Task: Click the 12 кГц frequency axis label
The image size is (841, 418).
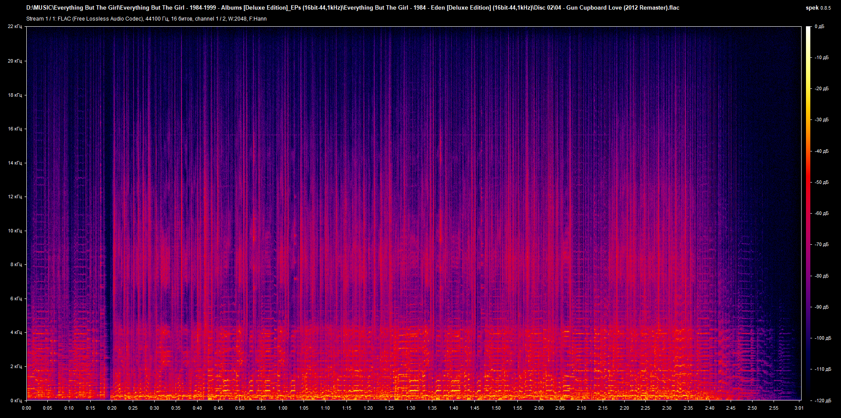Action: 15,197
